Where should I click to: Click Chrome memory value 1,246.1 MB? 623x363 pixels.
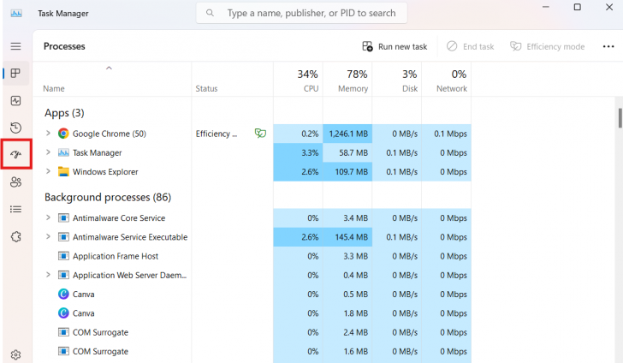pyautogui.click(x=348, y=134)
